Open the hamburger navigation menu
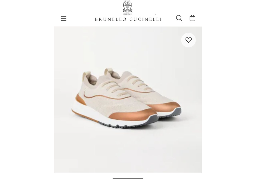 64,19
